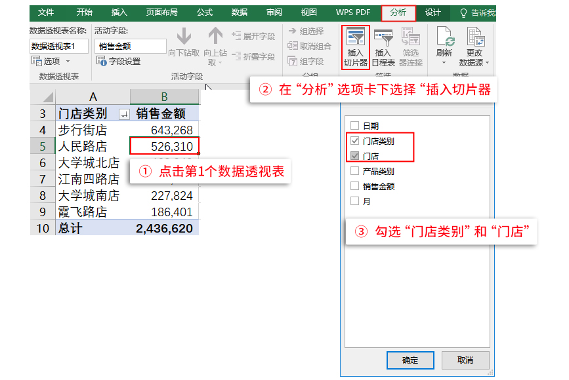Click the Refresh (刷新) icon
The width and height of the screenshot is (569, 380).
click(444, 37)
